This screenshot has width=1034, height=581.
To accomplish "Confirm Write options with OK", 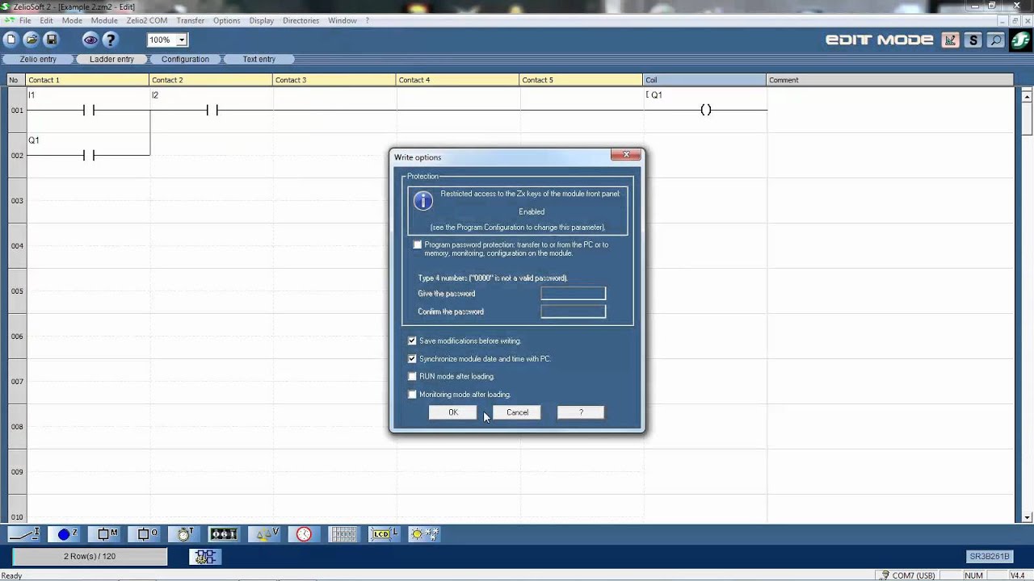I will 453,412.
